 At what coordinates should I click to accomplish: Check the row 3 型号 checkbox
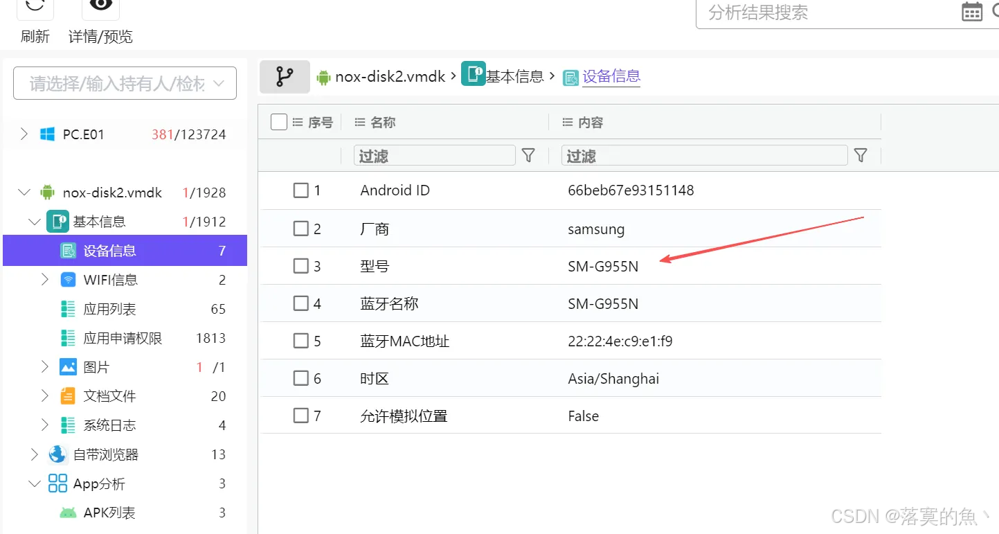pyautogui.click(x=300, y=265)
